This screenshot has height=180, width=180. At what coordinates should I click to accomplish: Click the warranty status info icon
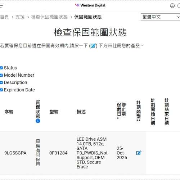[38, 121]
